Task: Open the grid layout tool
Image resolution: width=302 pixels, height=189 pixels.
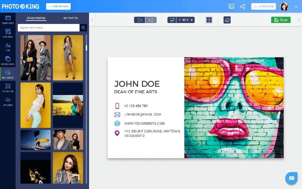Action: click(209, 20)
